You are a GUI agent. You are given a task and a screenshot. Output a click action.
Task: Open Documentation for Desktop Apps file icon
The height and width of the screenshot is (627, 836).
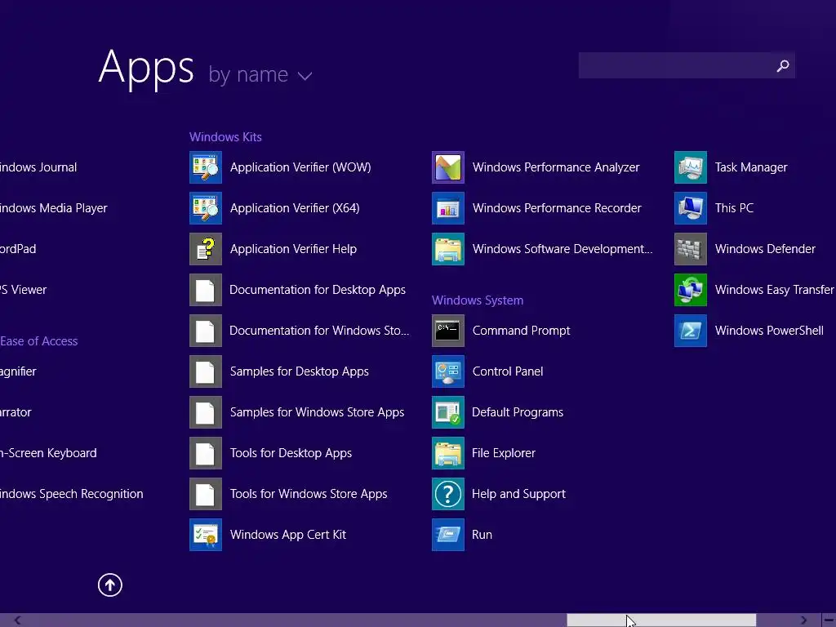tap(205, 290)
